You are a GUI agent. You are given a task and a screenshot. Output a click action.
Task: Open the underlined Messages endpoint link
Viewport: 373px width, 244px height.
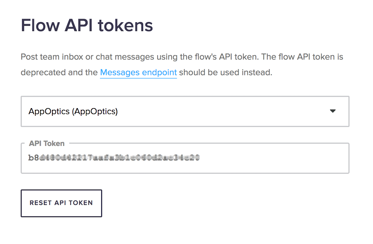(138, 72)
